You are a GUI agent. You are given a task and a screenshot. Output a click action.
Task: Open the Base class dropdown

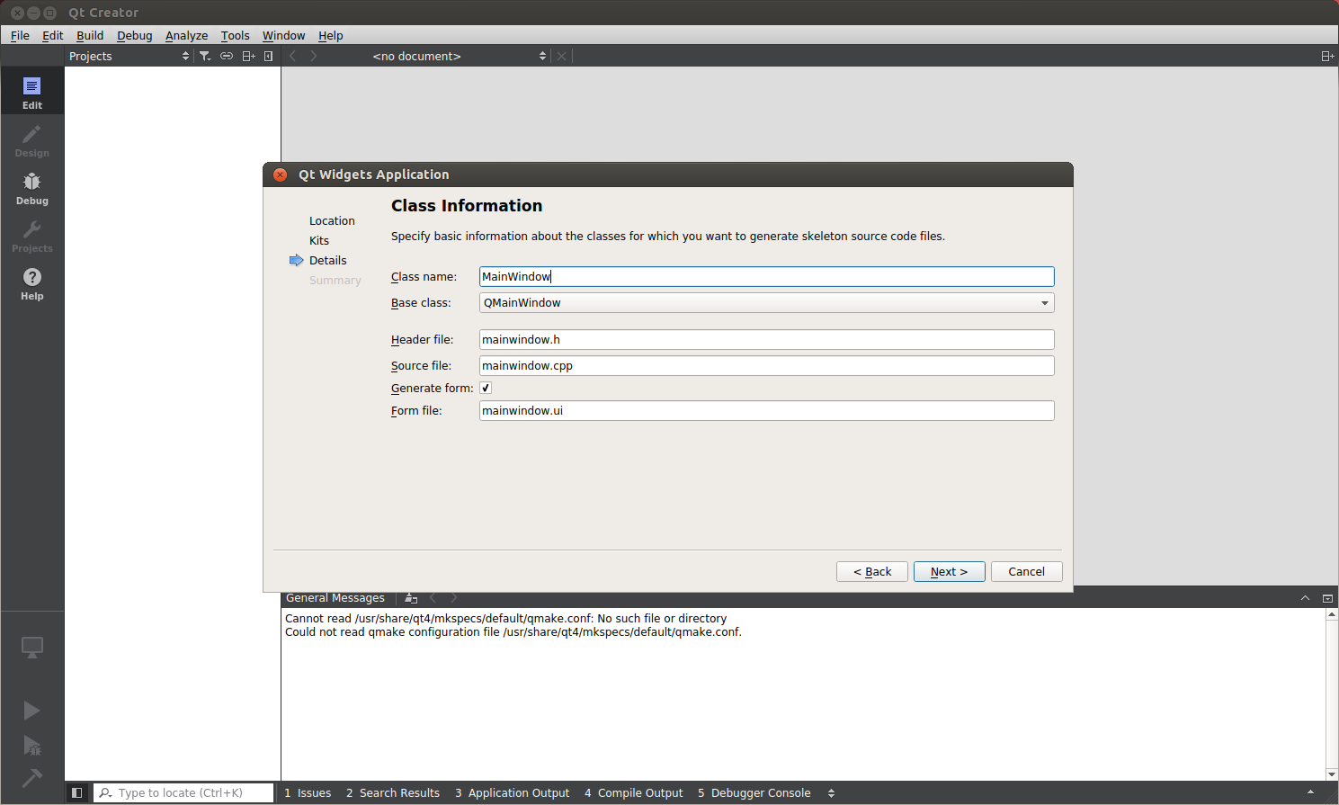[x=766, y=303]
